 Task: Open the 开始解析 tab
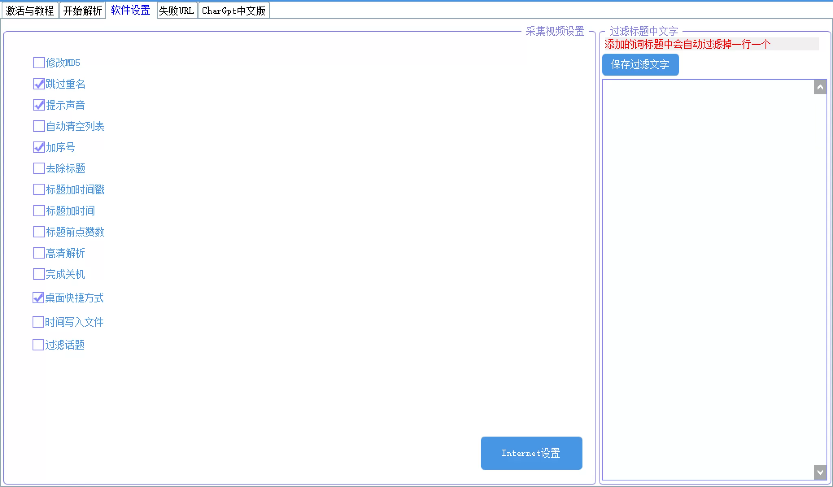[x=83, y=11]
